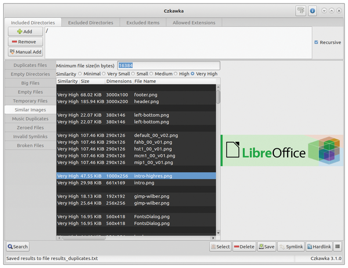Choose Very High similarity radio button
Viewport: 348px width, 268px height.
coord(193,74)
